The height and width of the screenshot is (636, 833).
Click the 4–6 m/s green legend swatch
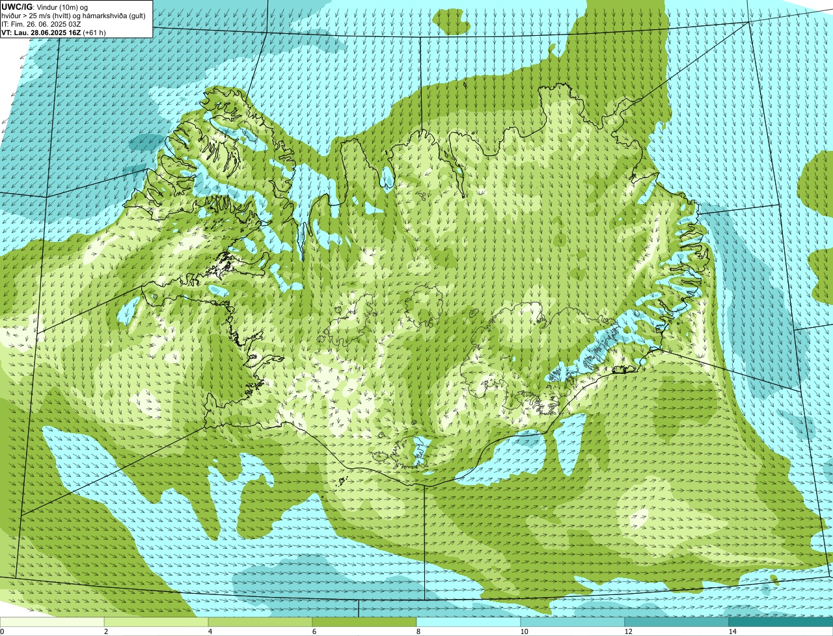pos(260,622)
